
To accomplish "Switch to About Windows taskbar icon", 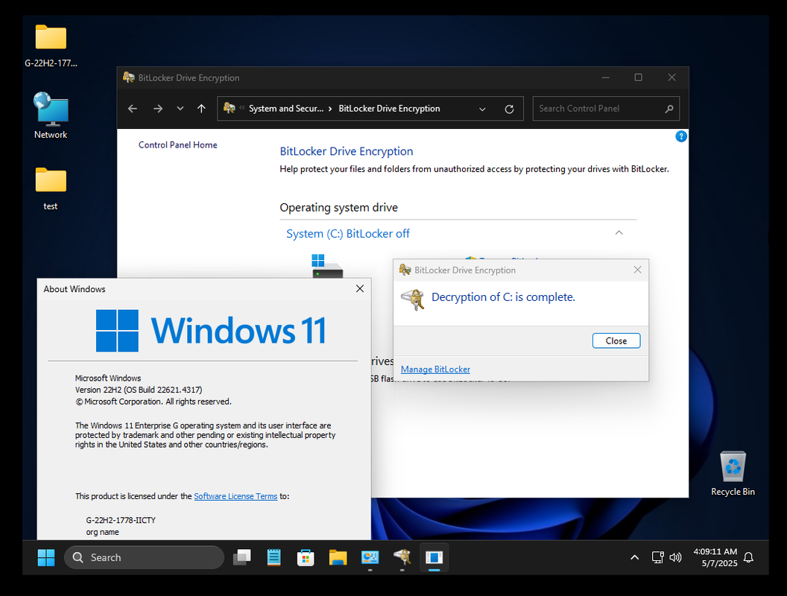I will tap(434, 557).
